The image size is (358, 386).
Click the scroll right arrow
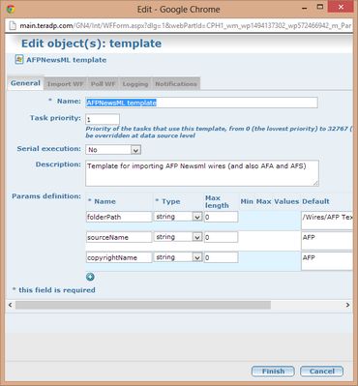click(347, 305)
